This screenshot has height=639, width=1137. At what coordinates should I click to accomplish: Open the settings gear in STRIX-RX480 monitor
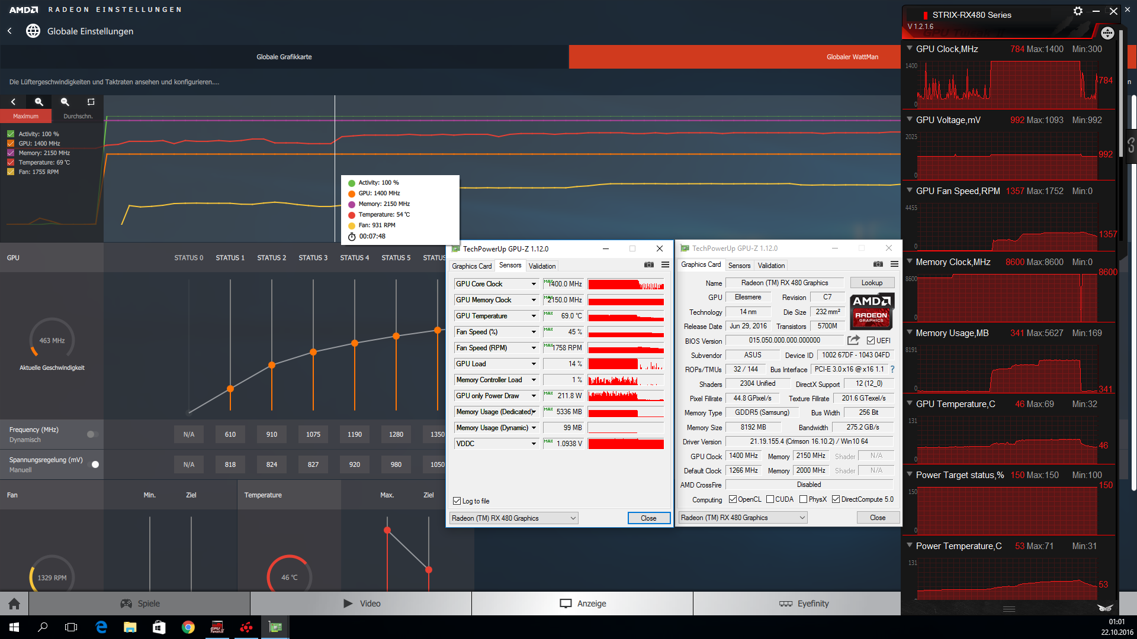1078,11
